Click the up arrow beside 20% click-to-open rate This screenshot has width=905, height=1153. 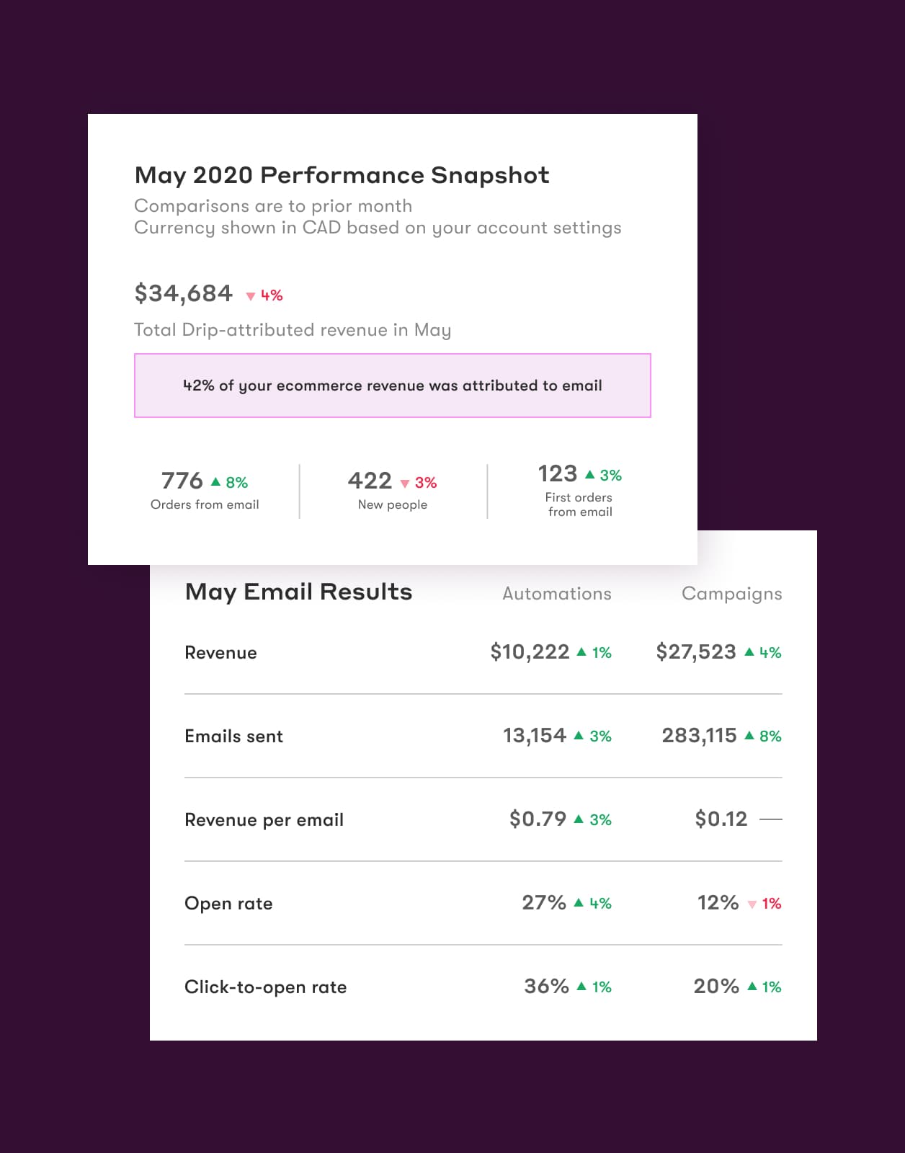(752, 987)
